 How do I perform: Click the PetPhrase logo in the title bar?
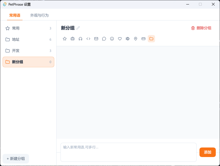[5, 4]
